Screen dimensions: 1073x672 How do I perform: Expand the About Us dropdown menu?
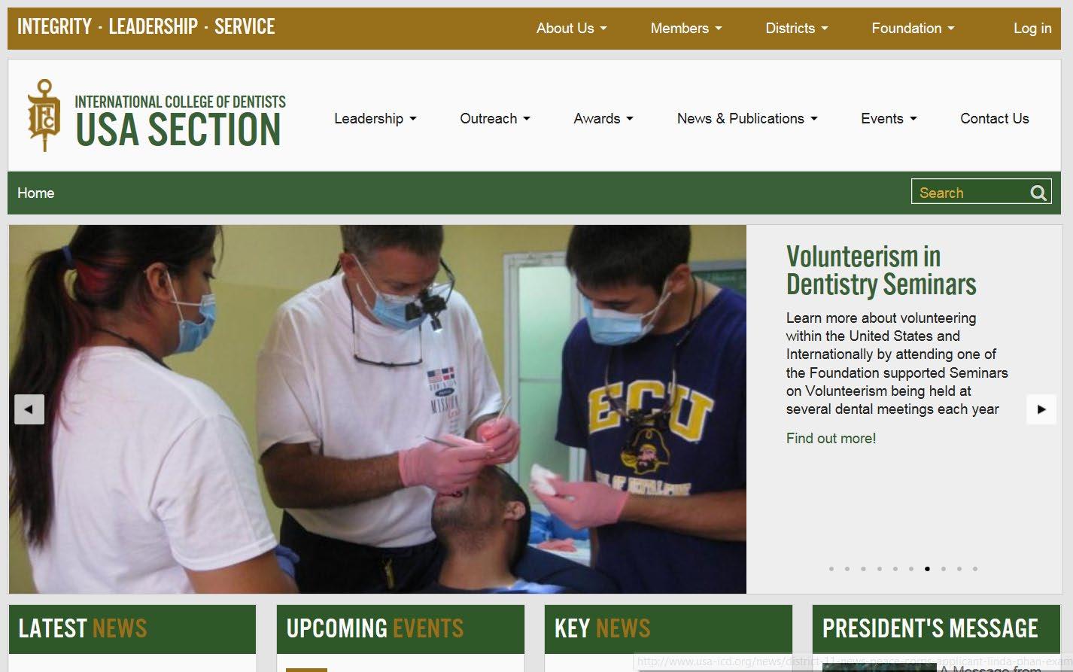pyautogui.click(x=571, y=28)
